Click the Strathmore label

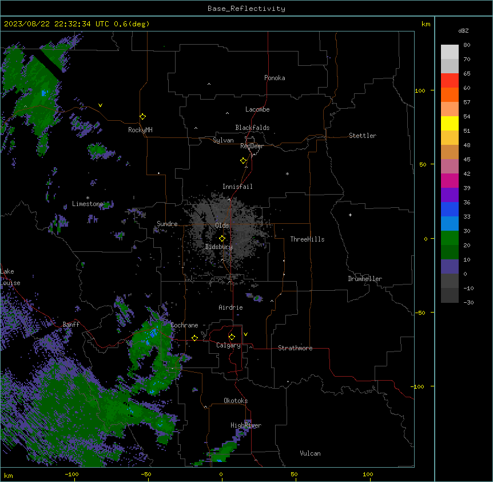click(x=295, y=348)
